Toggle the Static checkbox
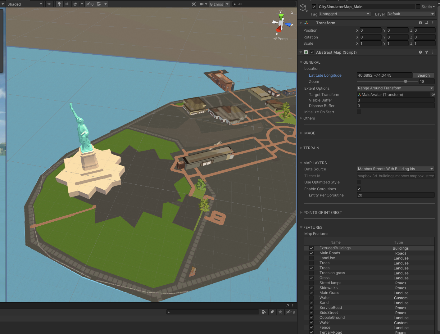 418,7
